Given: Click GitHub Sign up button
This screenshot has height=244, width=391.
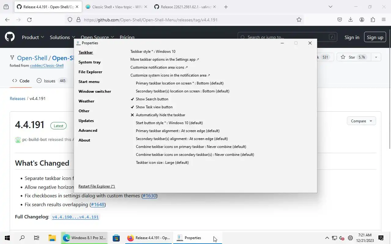Looking at the screenshot, I should [375, 37].
